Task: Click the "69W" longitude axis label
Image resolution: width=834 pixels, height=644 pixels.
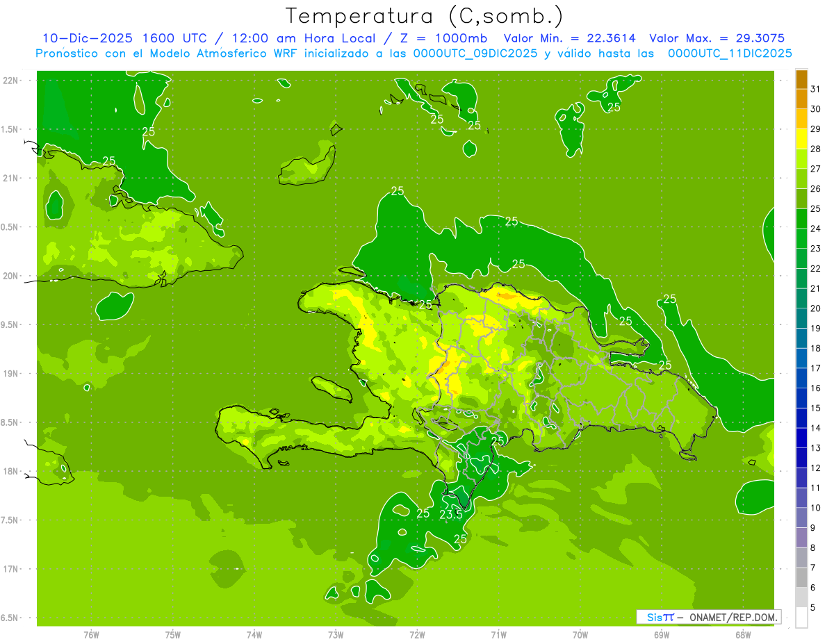Action: point(662,635)
